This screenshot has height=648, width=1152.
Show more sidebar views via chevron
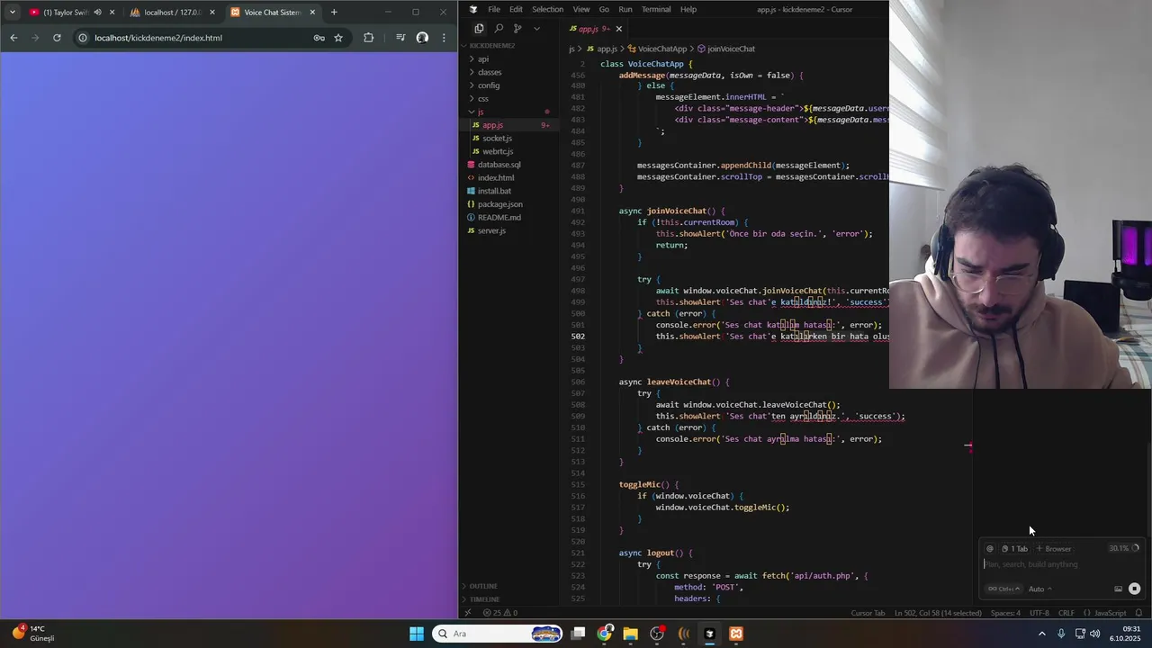(x=536, y=29)
